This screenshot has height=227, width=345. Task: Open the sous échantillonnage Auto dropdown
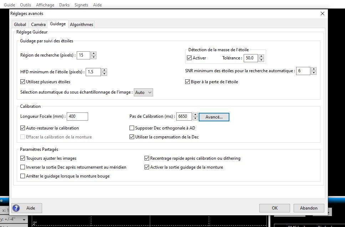coord(143,93)
